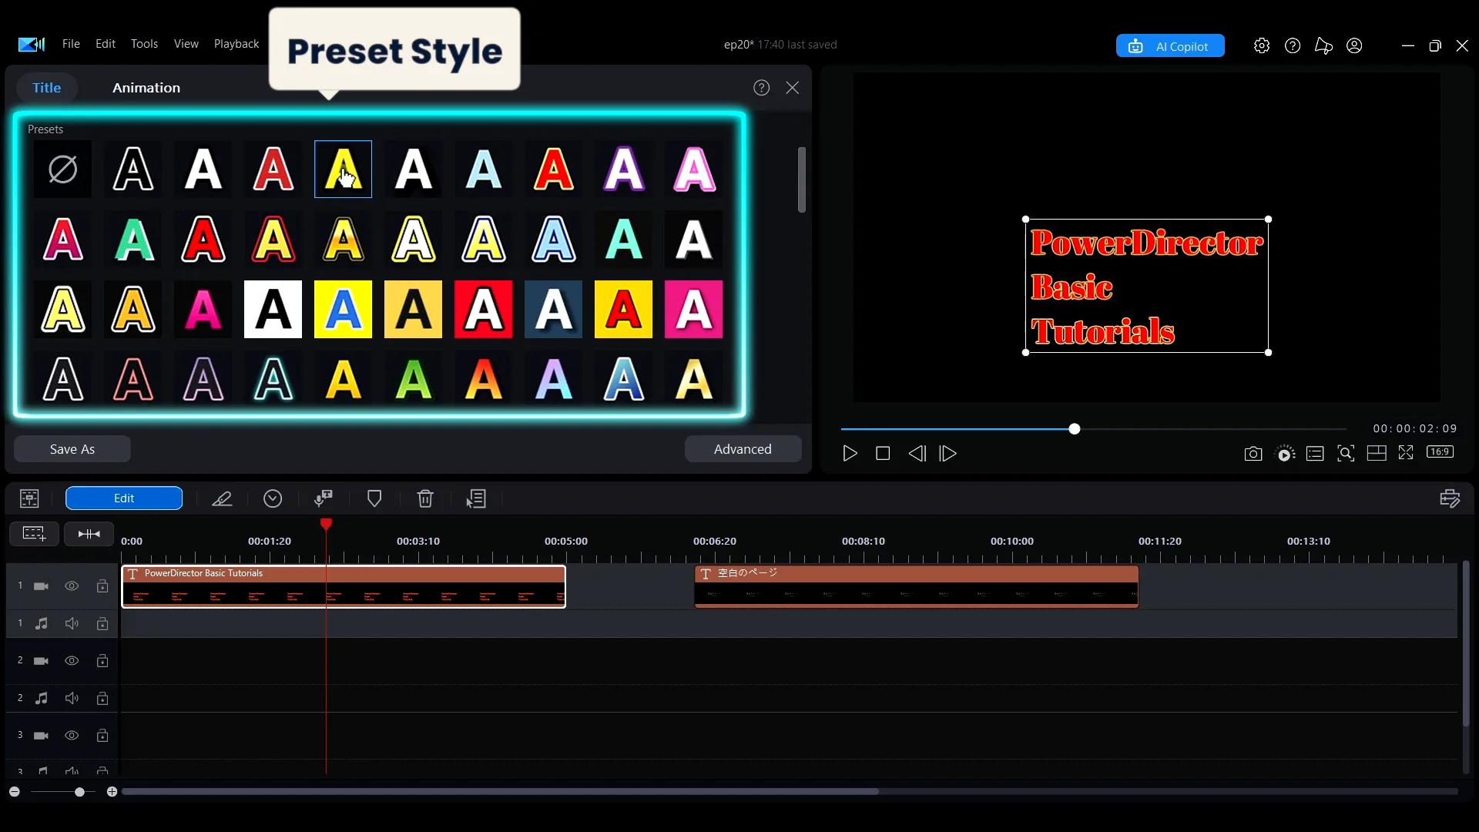Zoom out the timeline with minus button
Image resolution: width=1479 pixels, height=832 pixels.
[x=15, y=792]
